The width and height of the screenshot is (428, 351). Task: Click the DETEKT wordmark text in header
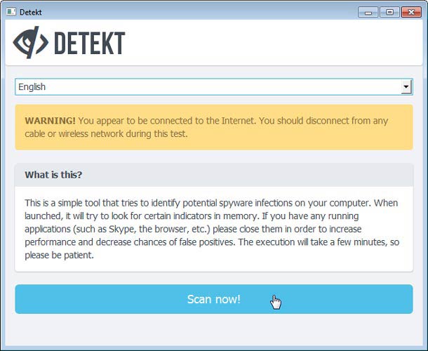click(x=89, y=44)
